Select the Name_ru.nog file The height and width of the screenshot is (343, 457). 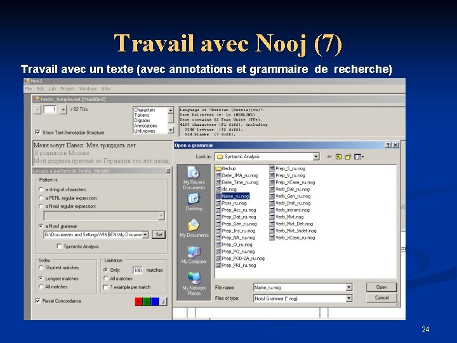(x=232, y=196)
